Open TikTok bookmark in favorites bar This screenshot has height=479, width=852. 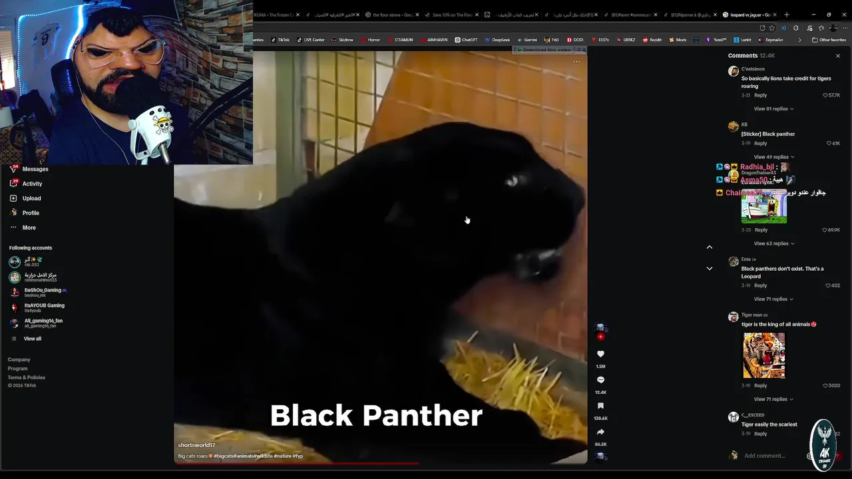[x=280, y=40]
